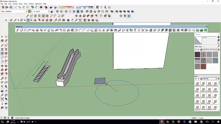This screenshot has width=221, height=124.
Task: Select the Paint Bucket tool in left toolset
Action: point(2,41)
